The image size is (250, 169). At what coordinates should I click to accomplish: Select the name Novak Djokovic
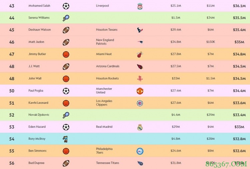pyautogui.click(x=39, y=115)
